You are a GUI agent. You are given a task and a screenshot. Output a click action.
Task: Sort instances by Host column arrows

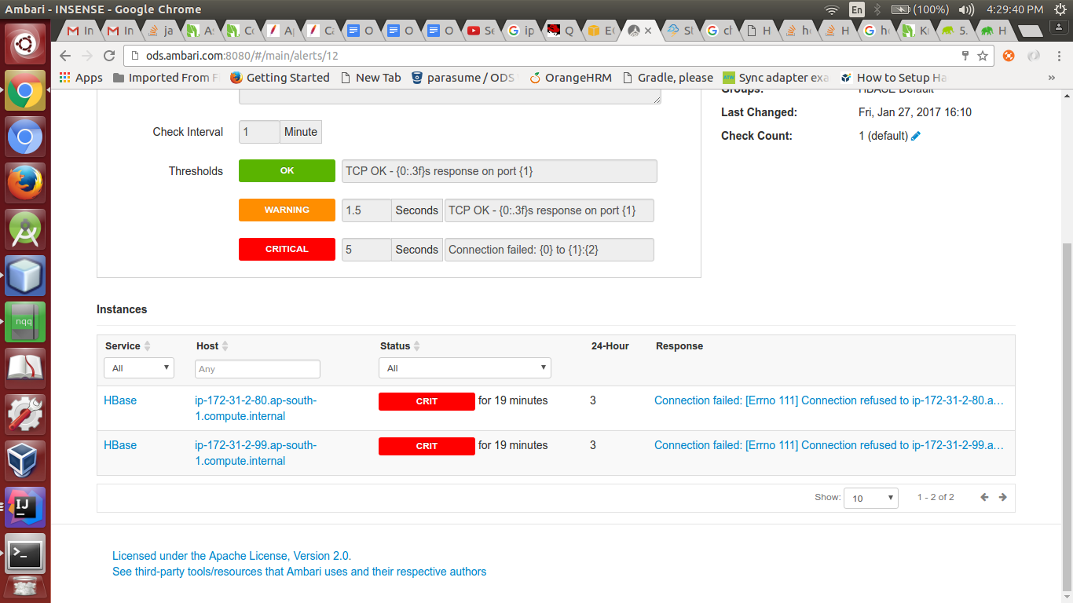(x=225, y=346)
